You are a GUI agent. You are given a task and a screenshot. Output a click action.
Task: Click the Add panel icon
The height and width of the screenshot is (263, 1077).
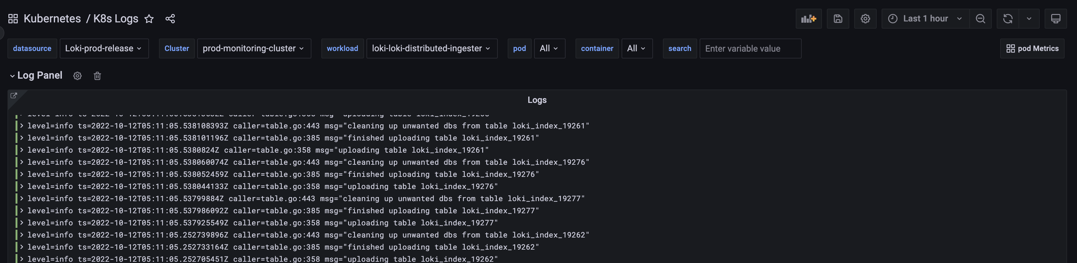[x=808, y=19]
